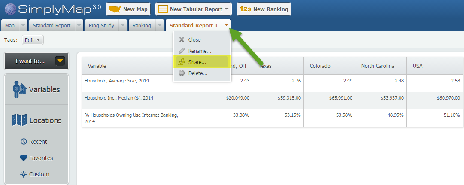Click the 2.49 Colorado cell

tap(329, 83)
